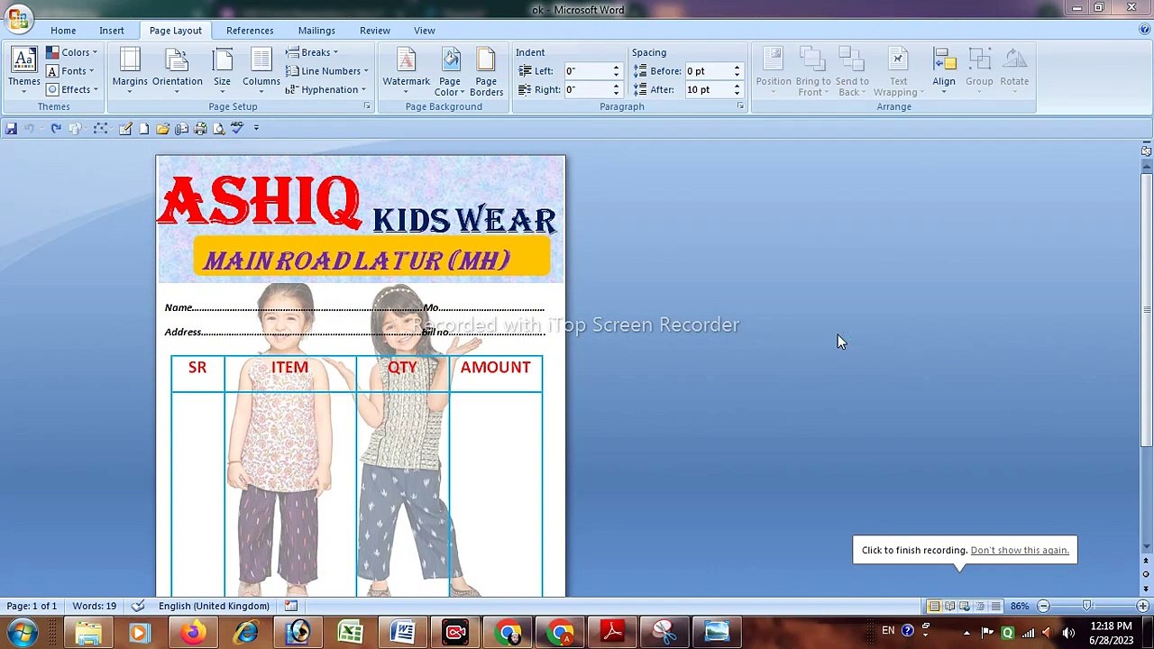The height and width of the screenshot is (649, 1154).
Task: Click the Spelling and Grammar check icon
Action: coord(237,129)
